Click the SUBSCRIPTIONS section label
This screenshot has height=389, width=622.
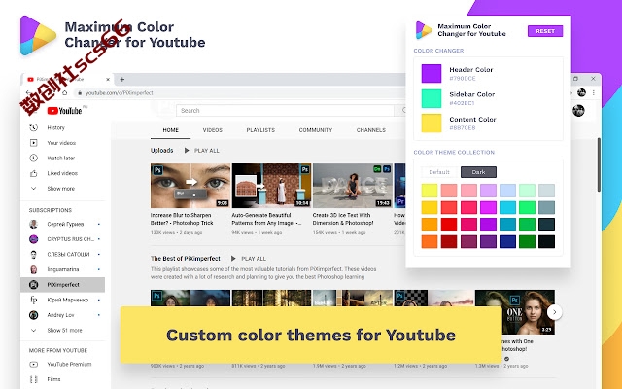point(51,210)
